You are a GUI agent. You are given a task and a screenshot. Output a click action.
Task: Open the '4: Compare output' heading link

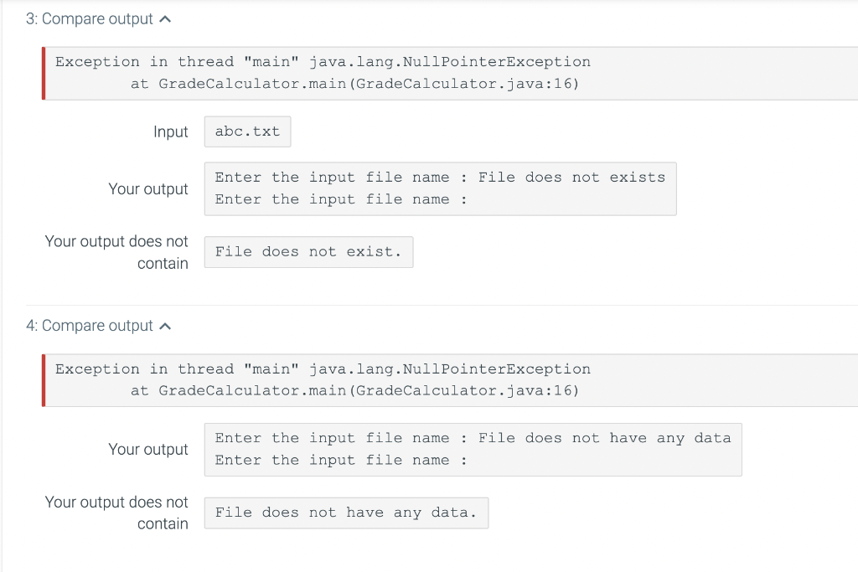[92, 325]
